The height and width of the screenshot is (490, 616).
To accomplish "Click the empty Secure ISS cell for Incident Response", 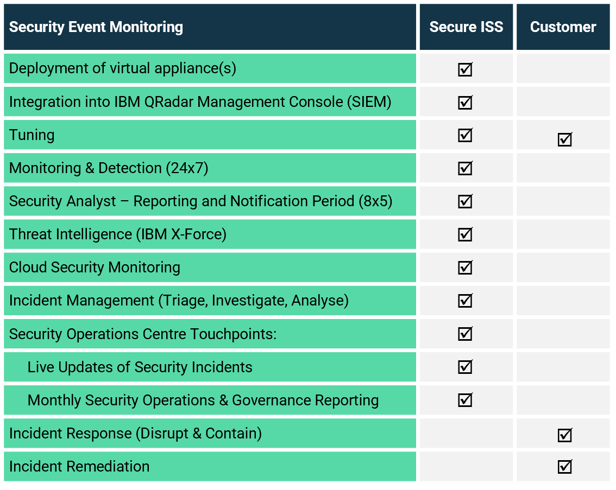I will [x=466, y=434].
